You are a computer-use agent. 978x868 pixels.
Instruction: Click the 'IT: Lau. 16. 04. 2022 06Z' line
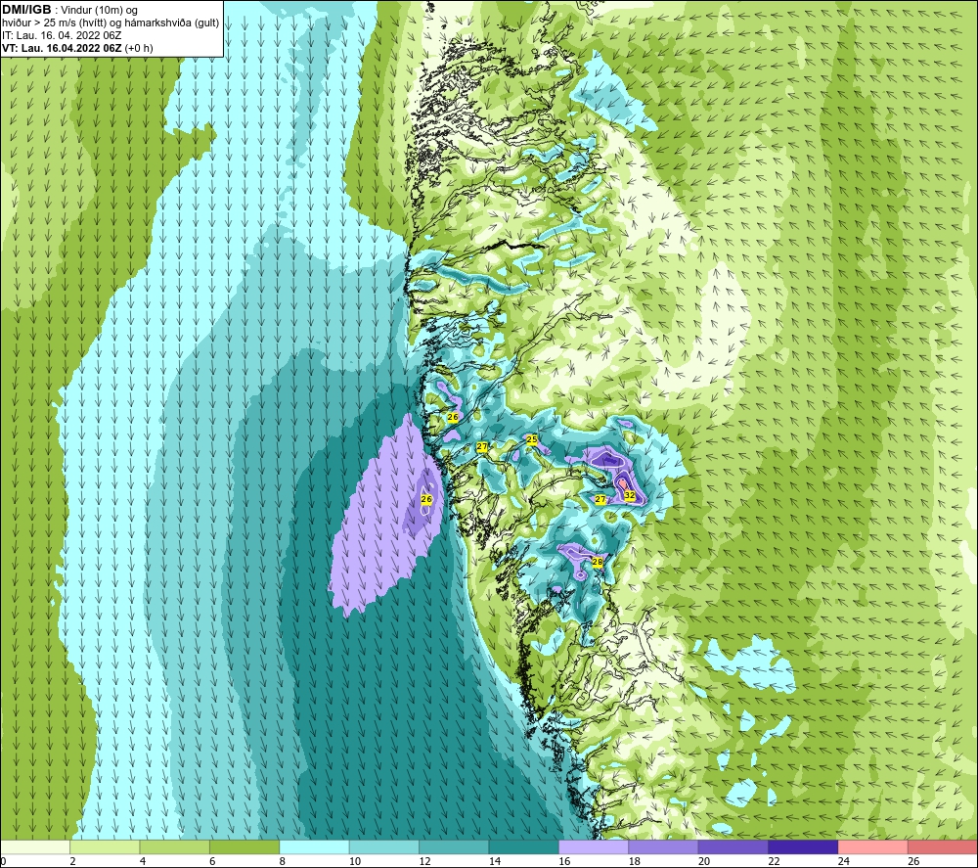pos(62,35)
